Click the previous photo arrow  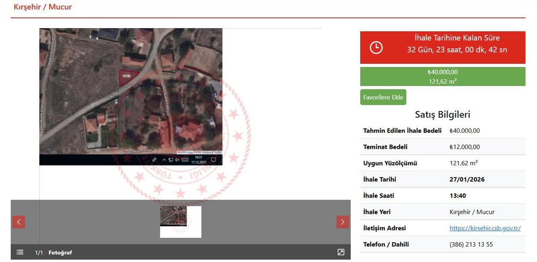[x=18, y=222]
